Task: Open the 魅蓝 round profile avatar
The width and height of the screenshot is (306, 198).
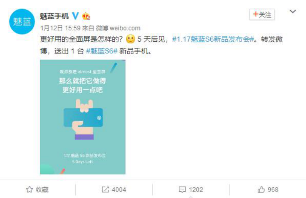Action: tap(22, 22)
